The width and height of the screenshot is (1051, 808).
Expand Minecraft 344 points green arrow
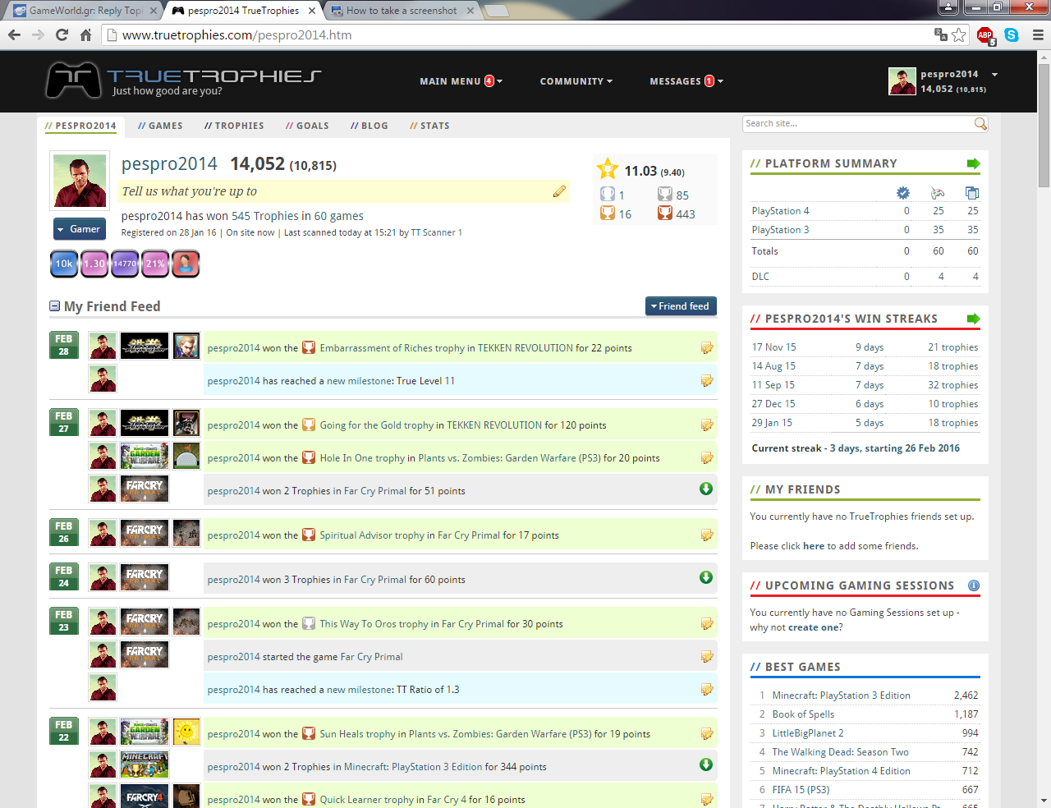coord(706,764)
